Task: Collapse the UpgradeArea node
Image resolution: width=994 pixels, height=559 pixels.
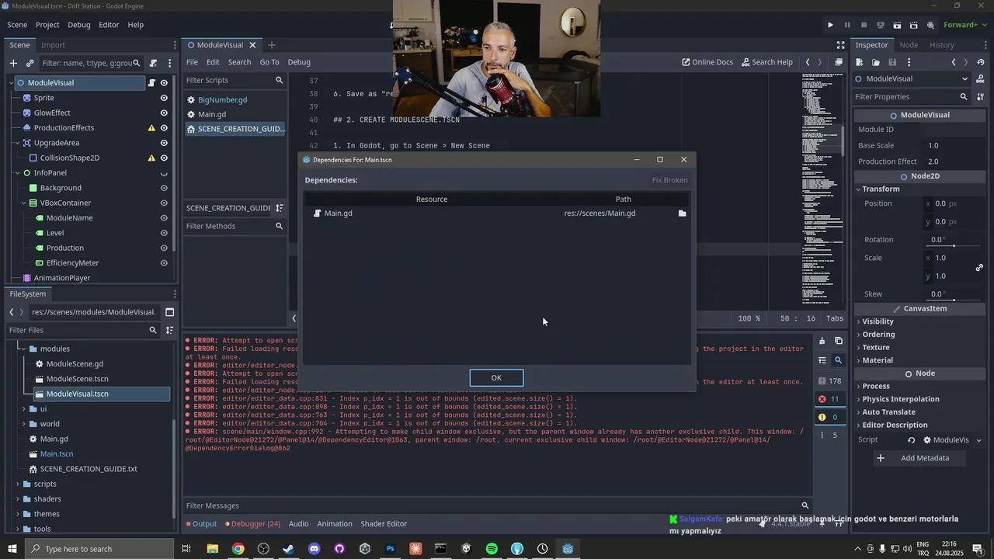Action: tap(18, 143)
